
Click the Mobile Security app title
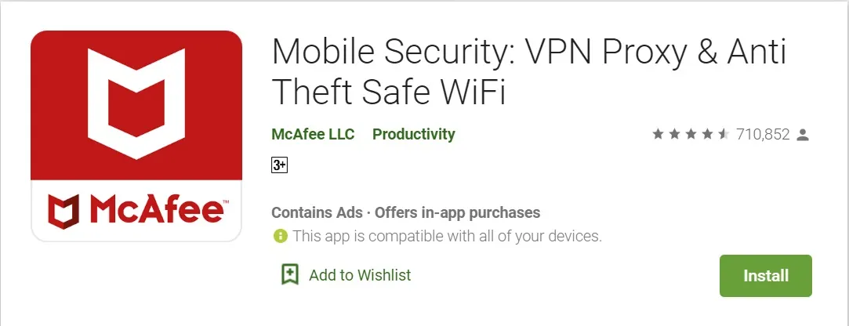tap(528, 72)
